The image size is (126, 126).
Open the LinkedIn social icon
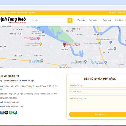pyautogui.click(x=15, y=112)
